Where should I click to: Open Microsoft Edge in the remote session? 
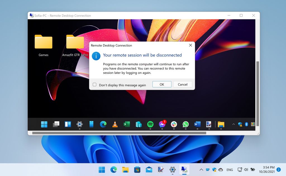tap(103, 124)
